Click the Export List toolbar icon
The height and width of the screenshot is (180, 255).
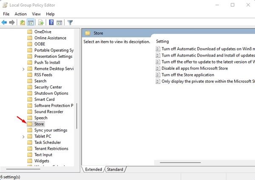click(41, 23)
